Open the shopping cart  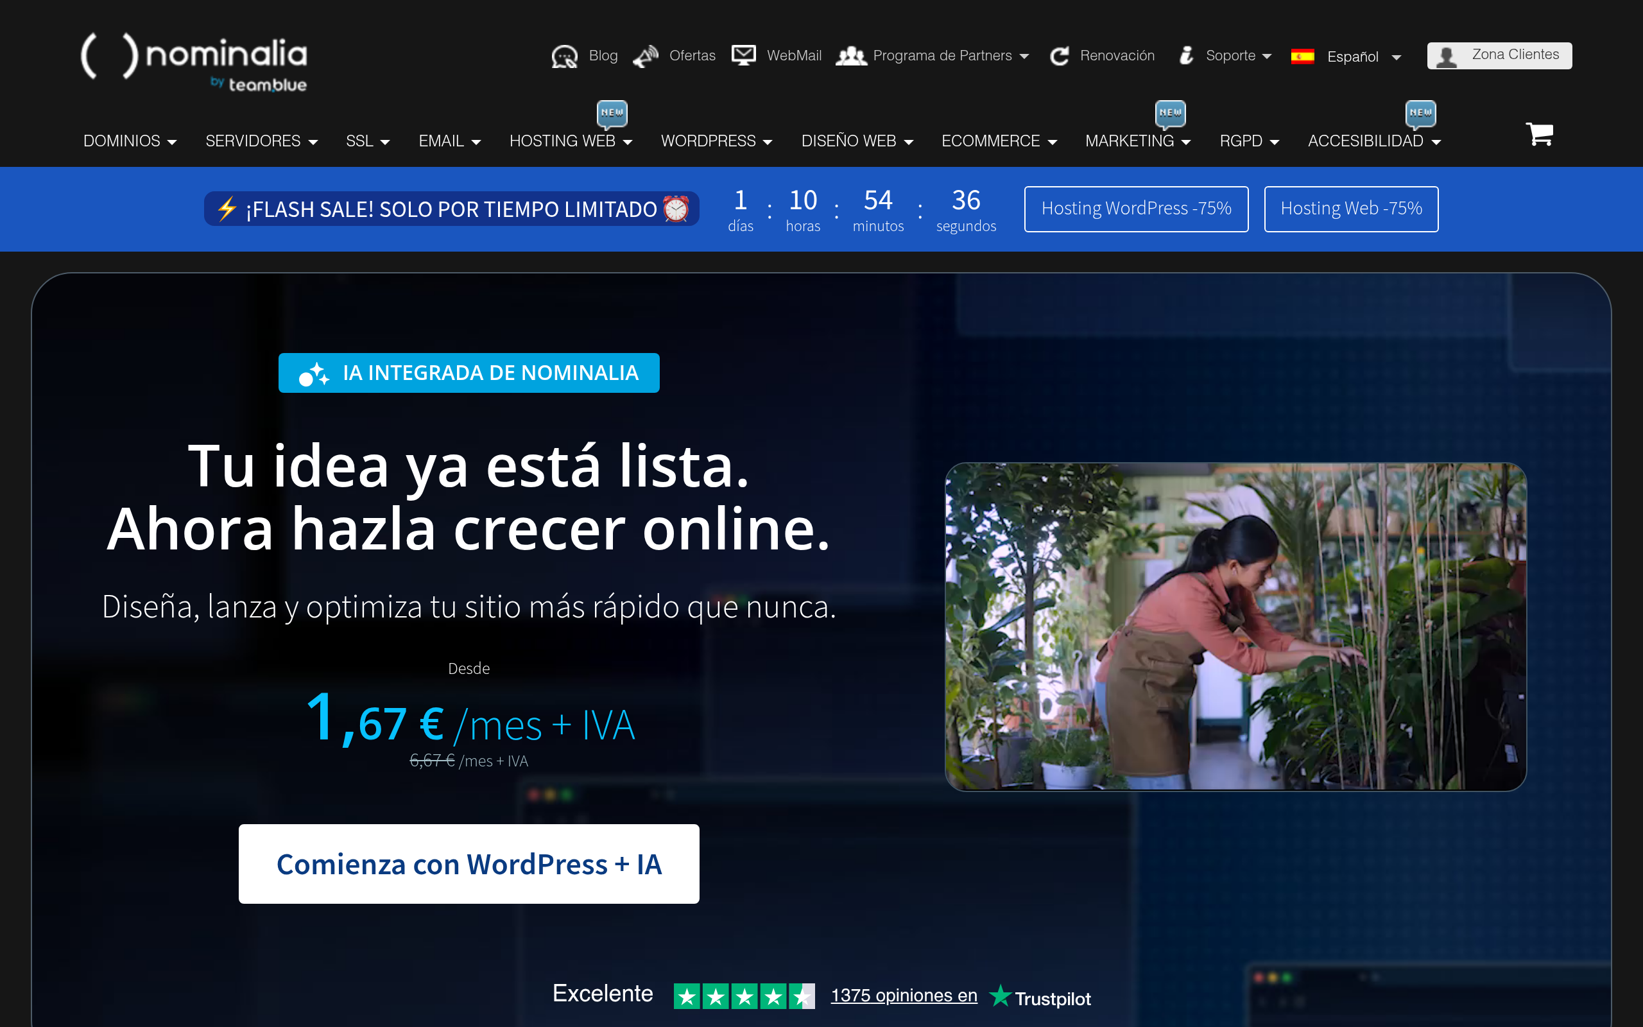[x=1539, y=134]
